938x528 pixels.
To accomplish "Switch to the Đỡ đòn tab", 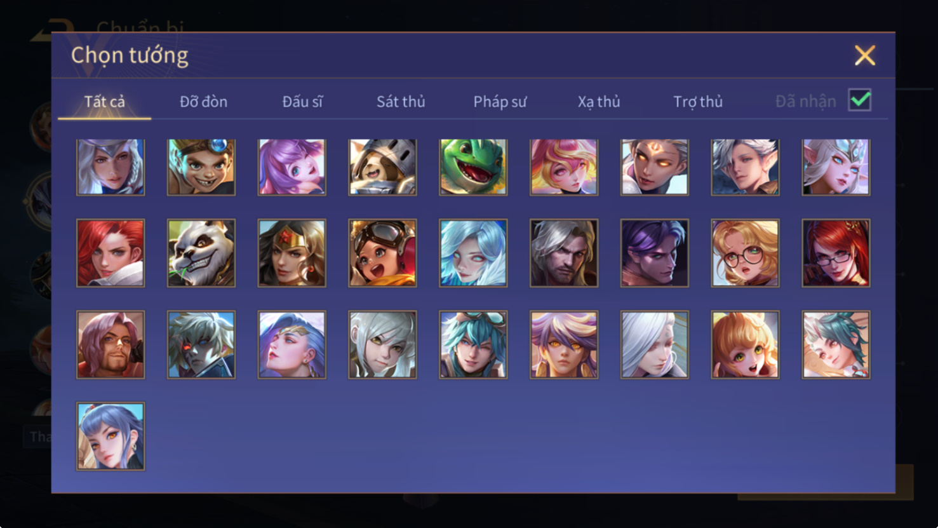I will (203, 102).
